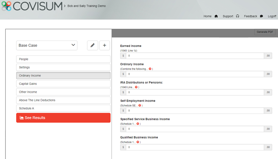This screenshot has height=159, width=278.
Task: Click the Specified Service Business help icon
Action: click(138, 124)
